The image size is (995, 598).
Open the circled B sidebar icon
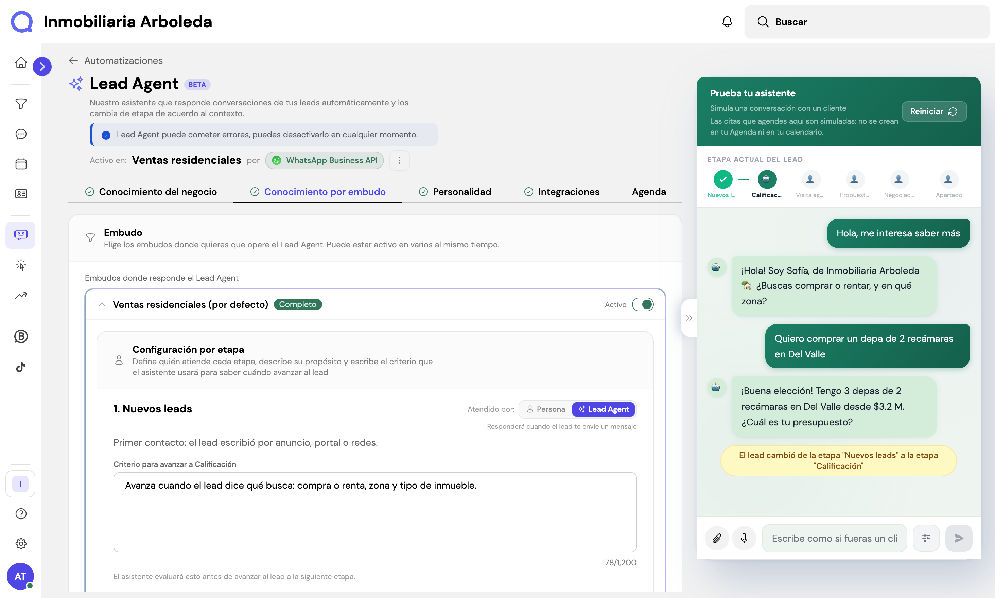(x=21, y=336)
